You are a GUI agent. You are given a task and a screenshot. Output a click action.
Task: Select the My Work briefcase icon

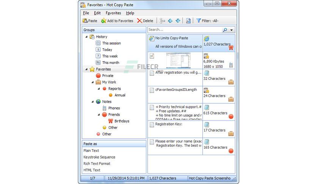click(x=98, y=82)
